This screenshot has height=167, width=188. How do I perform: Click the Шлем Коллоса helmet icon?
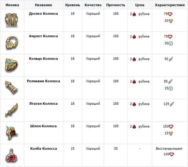pos(12,133)
